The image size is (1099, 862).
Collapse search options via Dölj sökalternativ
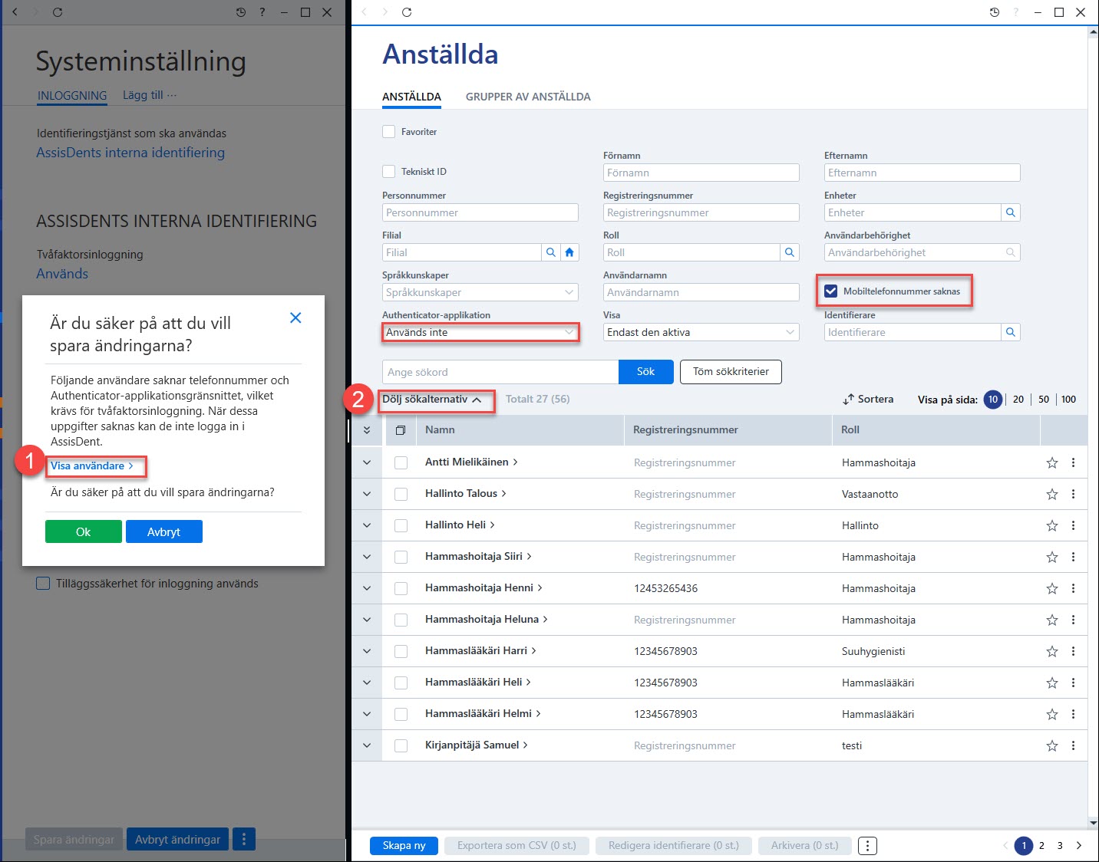tap(432, 400)
